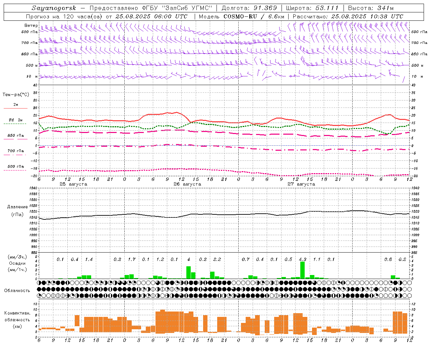Click the 3-hour precipitation value 2.2
The width and height of the screenshot is (429, 343).
(217, 259)
